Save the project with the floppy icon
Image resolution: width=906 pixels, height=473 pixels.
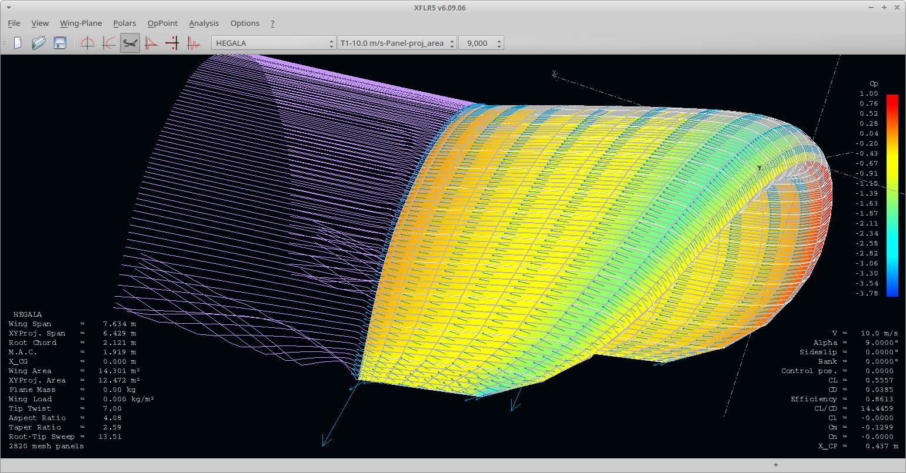[x=60, y=43]
